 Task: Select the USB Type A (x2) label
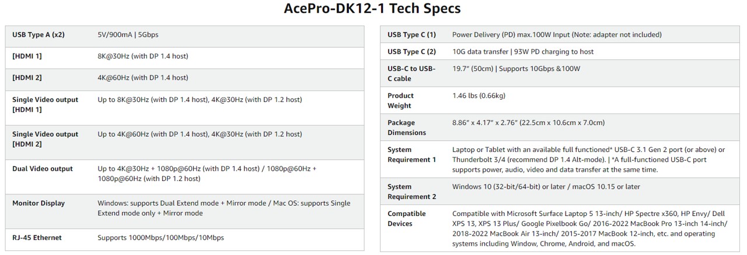pos(39,35)
